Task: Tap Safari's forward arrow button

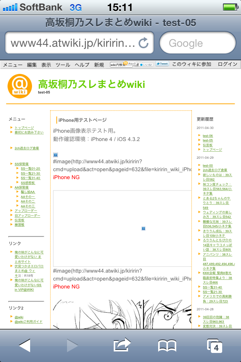Action: [72, 346]
